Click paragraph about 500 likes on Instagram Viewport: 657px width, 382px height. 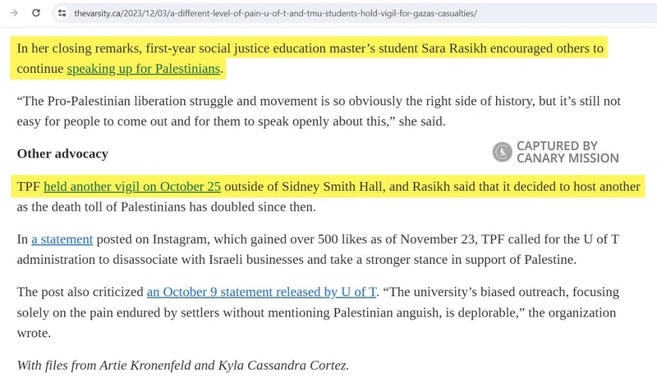[x=319, y=249]
